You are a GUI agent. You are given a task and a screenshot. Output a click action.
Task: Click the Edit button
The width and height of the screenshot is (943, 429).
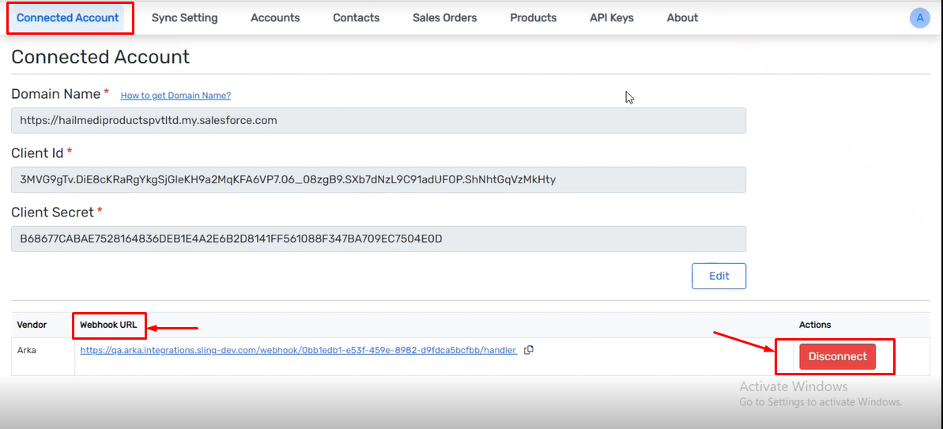pos(719,276)
